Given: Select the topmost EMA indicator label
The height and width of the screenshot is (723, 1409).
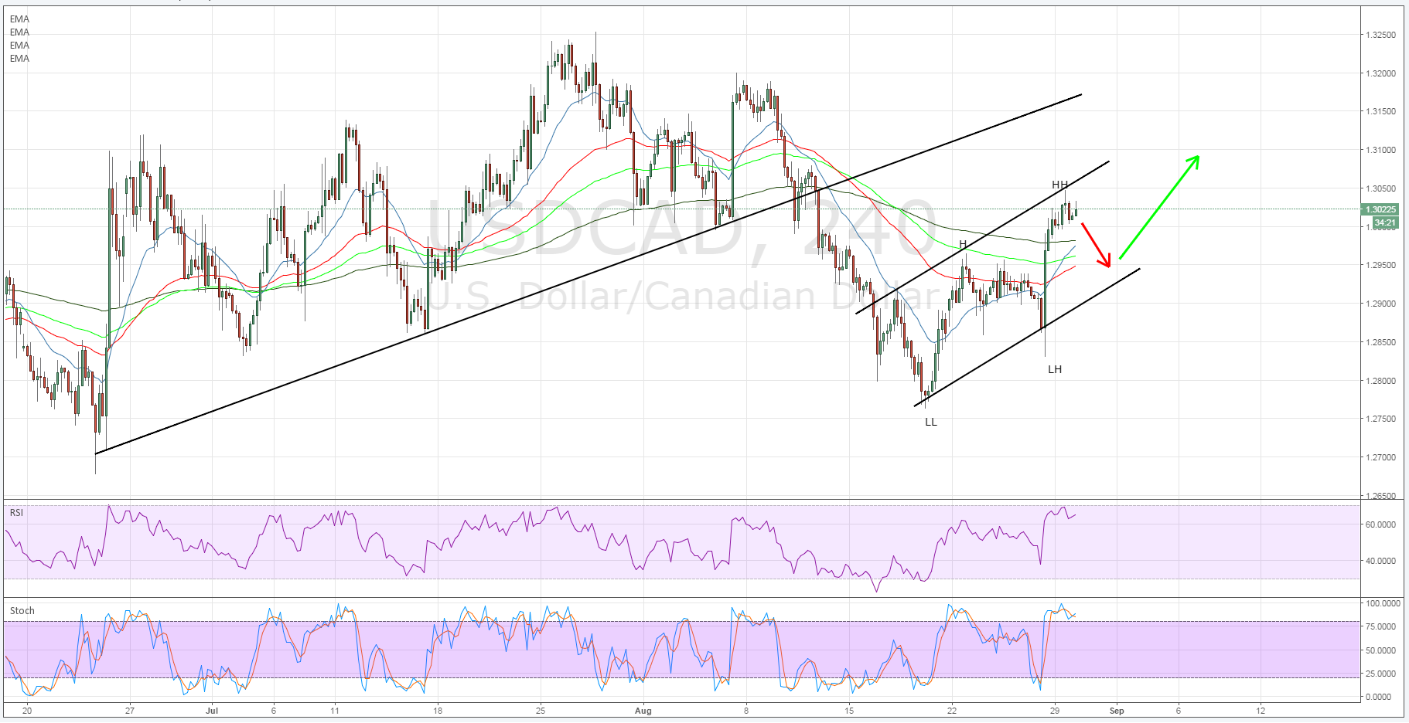Looking at the screenshot, I should [x=19, y=19].
